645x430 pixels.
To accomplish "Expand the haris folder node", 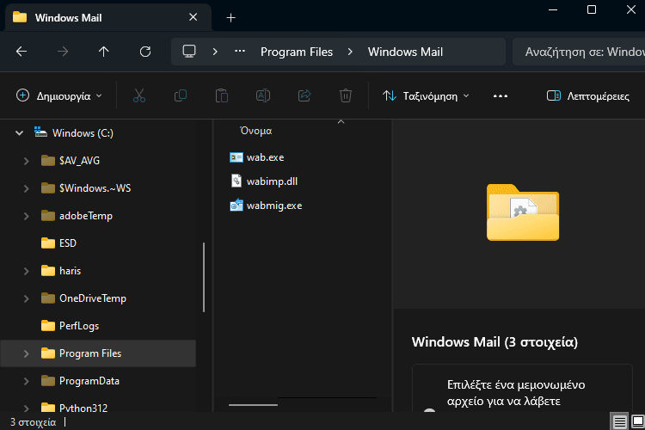I will tap(27, 271).
